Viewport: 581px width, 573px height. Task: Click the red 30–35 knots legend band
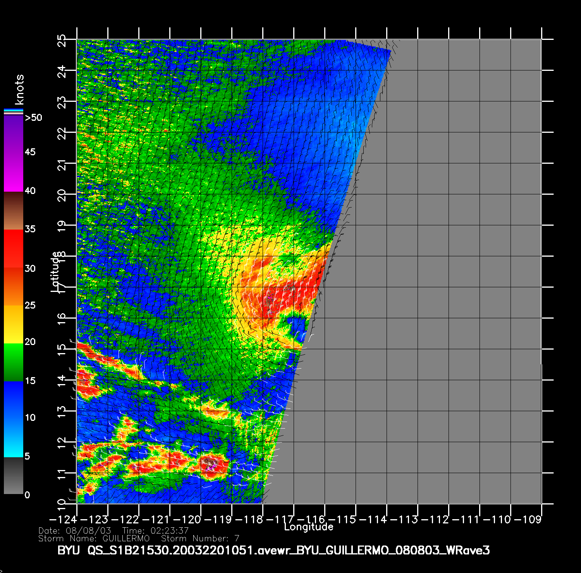click(x=14, y=249)
